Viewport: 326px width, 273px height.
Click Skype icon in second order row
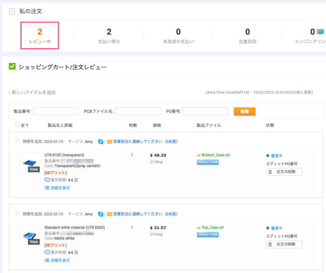pyautogui.click(x=101, y=214)
